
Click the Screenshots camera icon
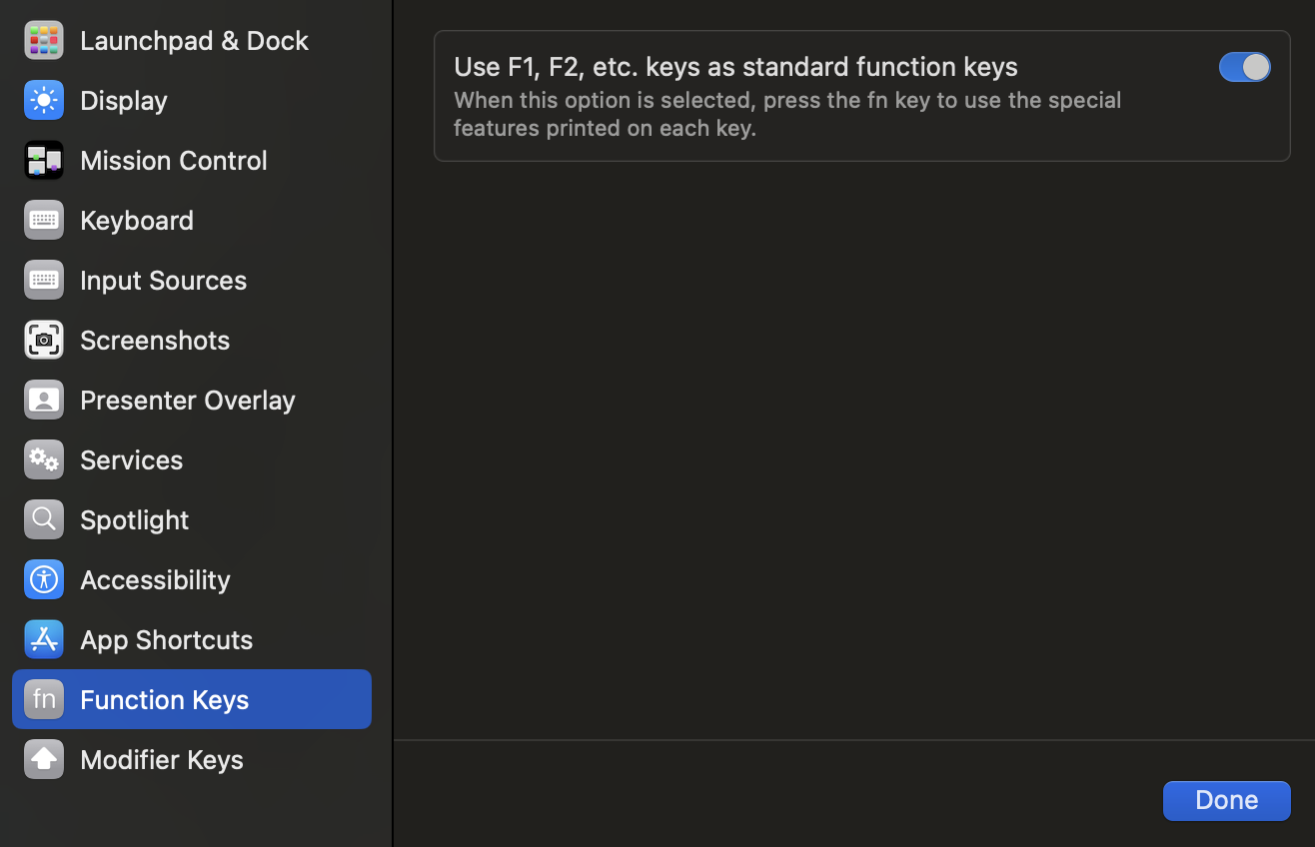[44, 340]
